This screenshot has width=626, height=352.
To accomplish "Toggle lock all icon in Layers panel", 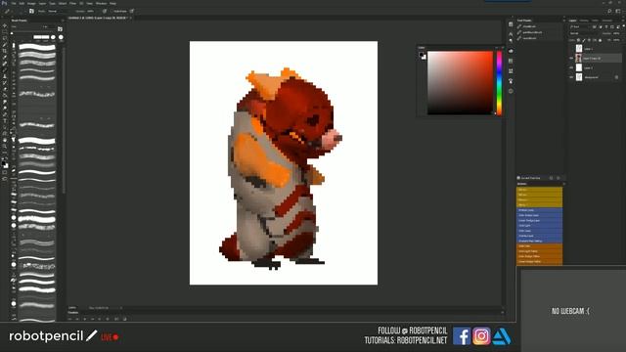I will [600, 40].
